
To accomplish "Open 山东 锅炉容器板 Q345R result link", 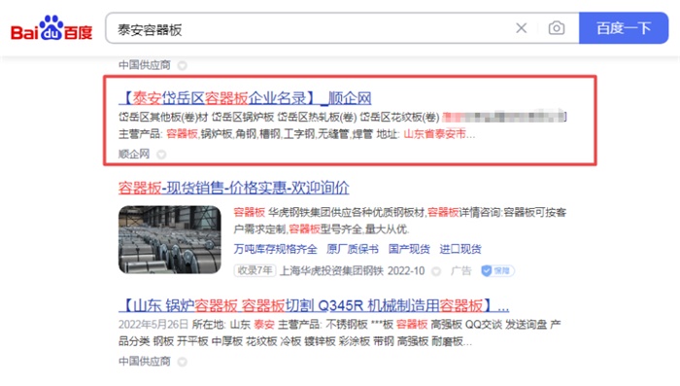I will point(314,305).
